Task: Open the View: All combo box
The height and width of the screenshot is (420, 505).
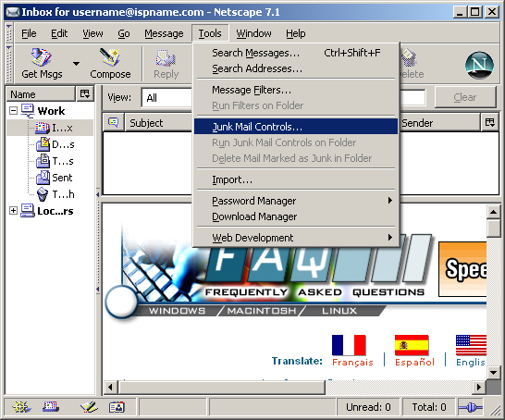Action: (166, 98)
